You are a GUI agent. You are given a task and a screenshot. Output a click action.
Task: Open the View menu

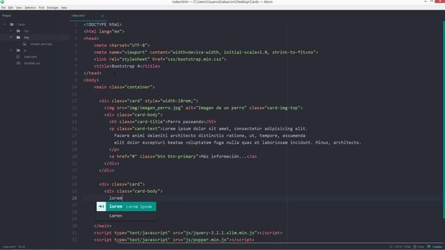[x=19, y=8]
